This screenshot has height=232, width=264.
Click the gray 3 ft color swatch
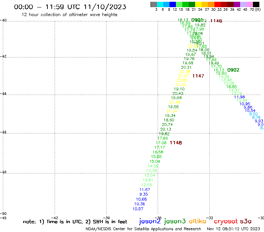pos(154,4)
